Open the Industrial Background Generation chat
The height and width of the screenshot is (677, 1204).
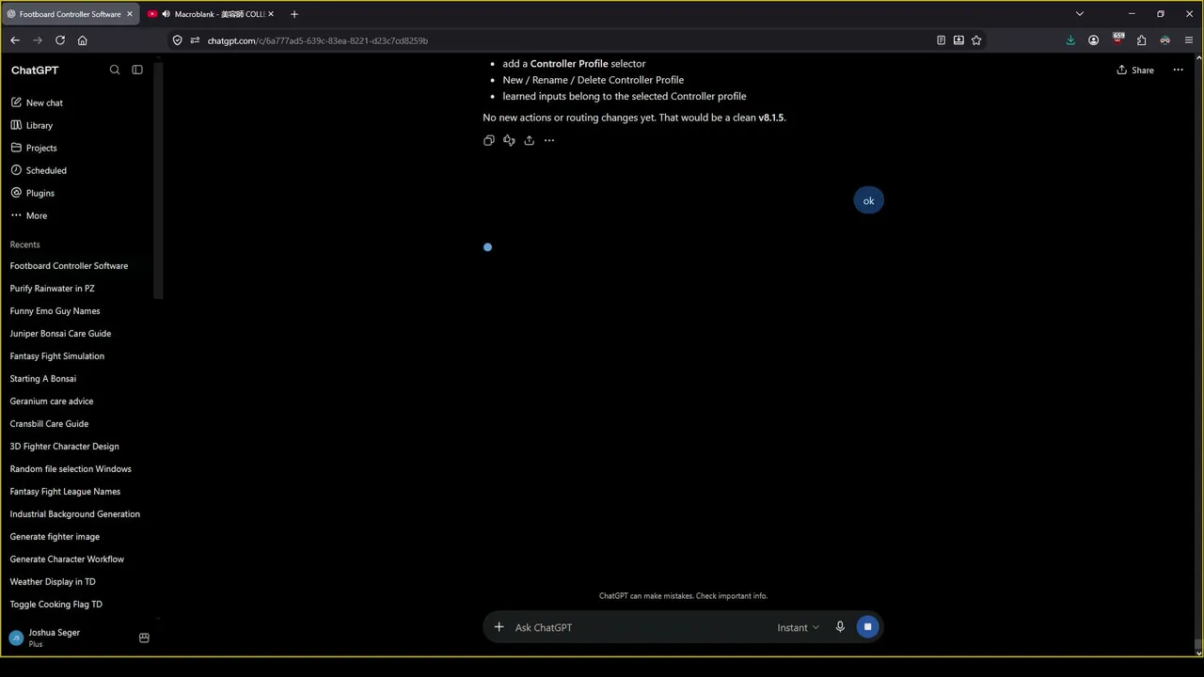(75, 514)
